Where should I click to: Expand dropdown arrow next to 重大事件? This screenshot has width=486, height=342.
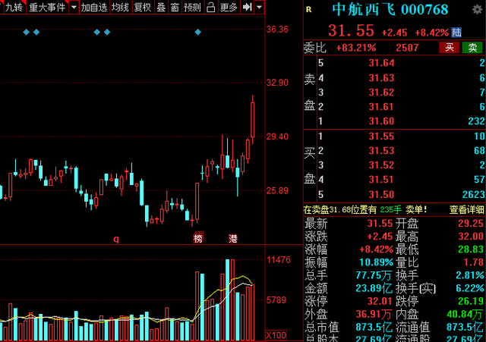[x=74, y=7]
